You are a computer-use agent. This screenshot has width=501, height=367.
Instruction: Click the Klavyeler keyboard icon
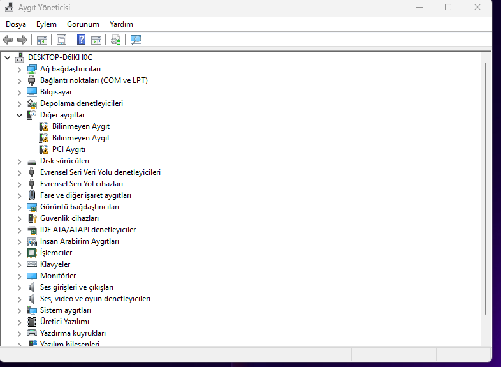[32, 264]
